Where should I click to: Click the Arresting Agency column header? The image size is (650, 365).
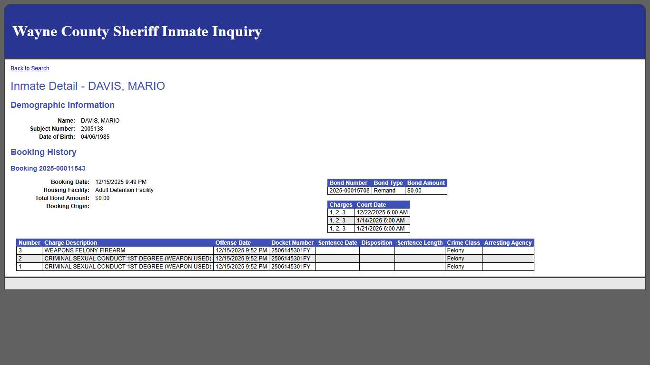click(x=508, y=243)
